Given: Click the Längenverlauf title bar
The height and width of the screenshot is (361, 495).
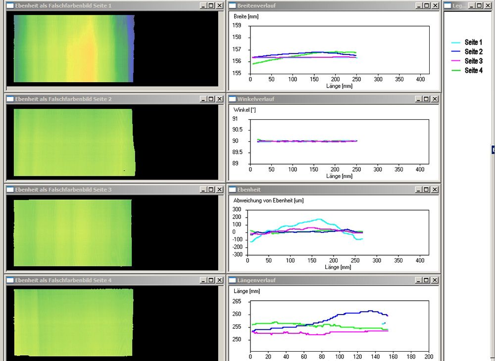Looking at the screenshot, I should tap(322, 280).
